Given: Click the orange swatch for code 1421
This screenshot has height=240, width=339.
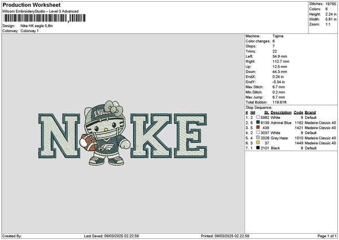Looking at the screenshot, I should click(x=258, y=127).
